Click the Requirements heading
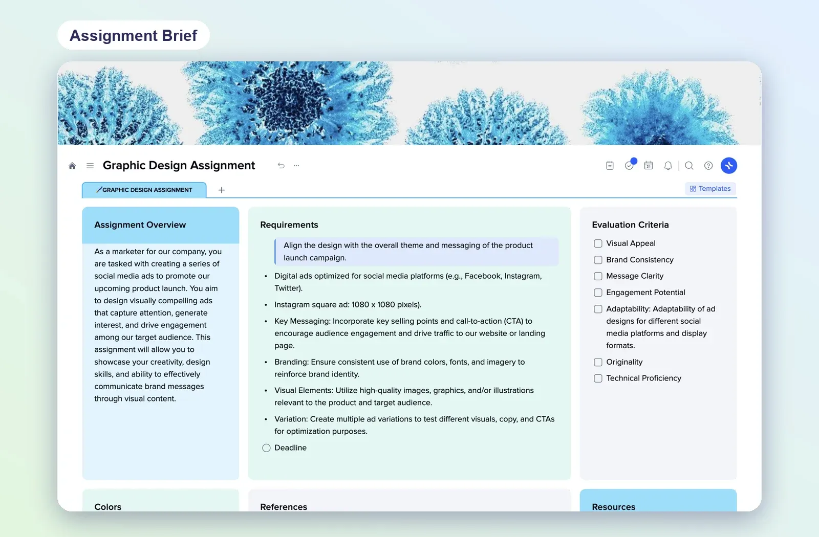The height and width of the screenshot is (537, 819). click(289, 225)
